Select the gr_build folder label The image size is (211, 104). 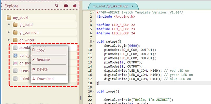(26, 25)
